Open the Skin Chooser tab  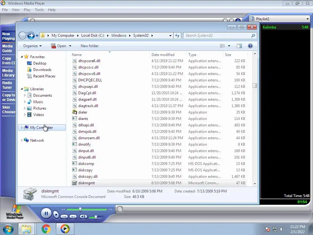[8, 110]
